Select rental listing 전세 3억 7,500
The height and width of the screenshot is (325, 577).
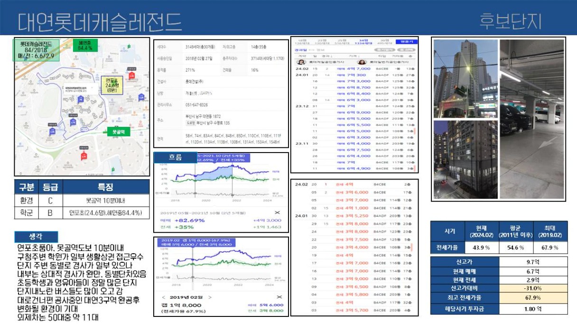[x=353, y=239]
